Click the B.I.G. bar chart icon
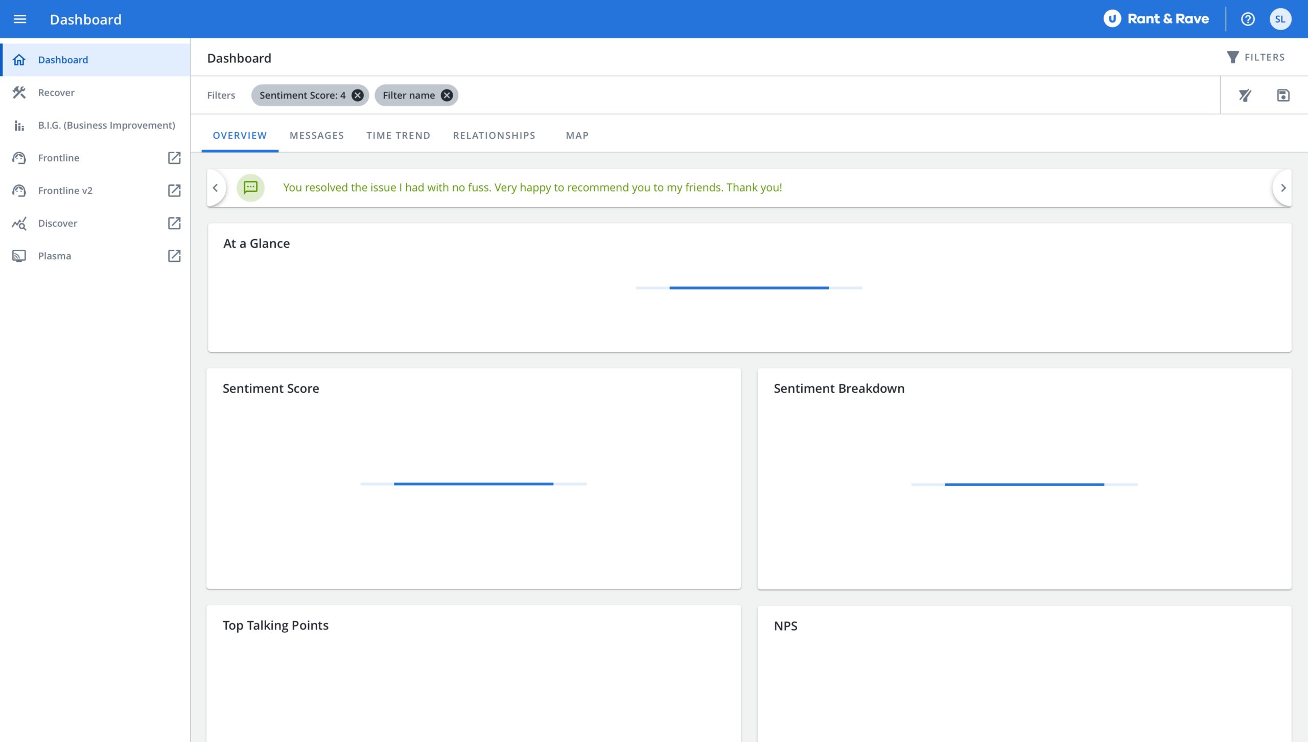The width and height of the screenshot is (1308, 742). click(x=19, y=125)
